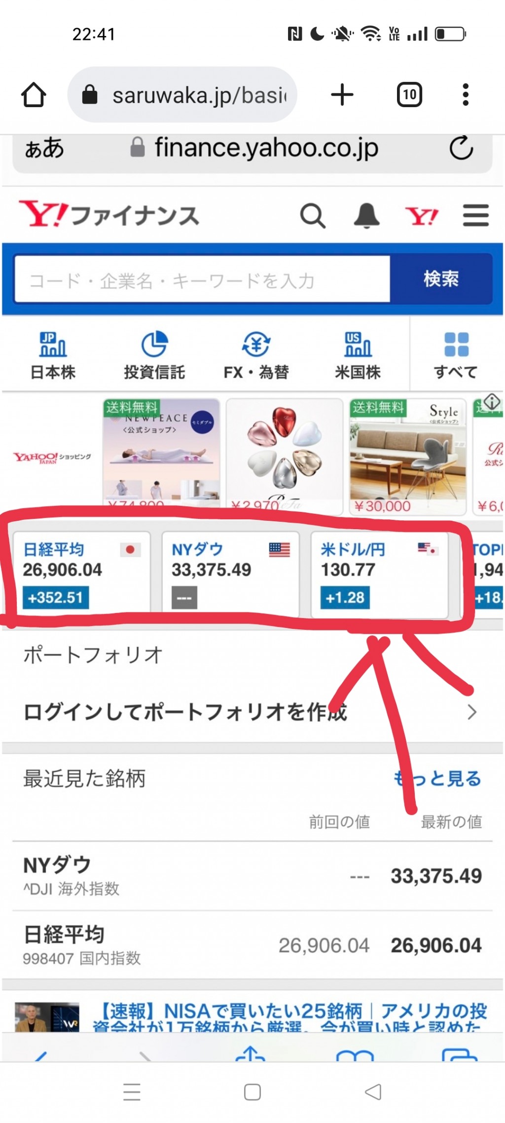
Task: Open the browser three-dot overflow menu
Action: (466, 94)
